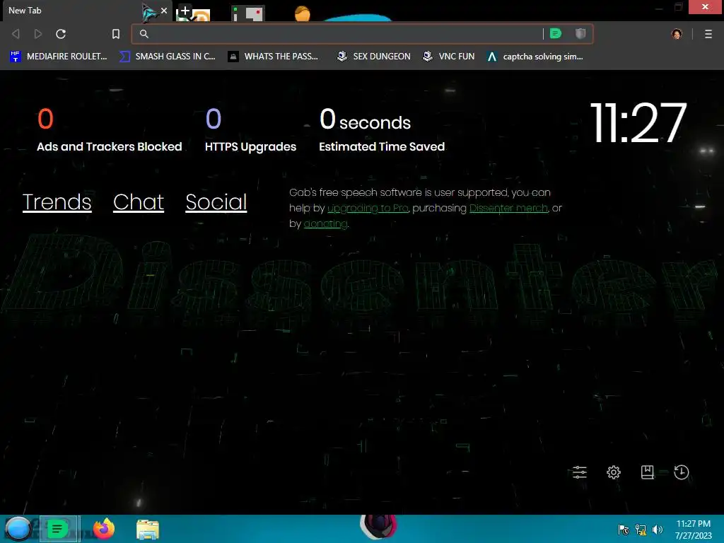Open the Action Center flag tray icon

(624, 530)
